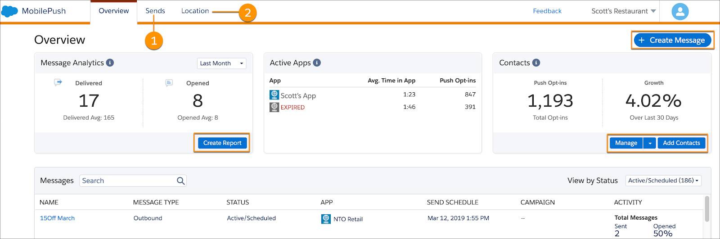Click the Push Opt-ins value 847

coord(470,94)
